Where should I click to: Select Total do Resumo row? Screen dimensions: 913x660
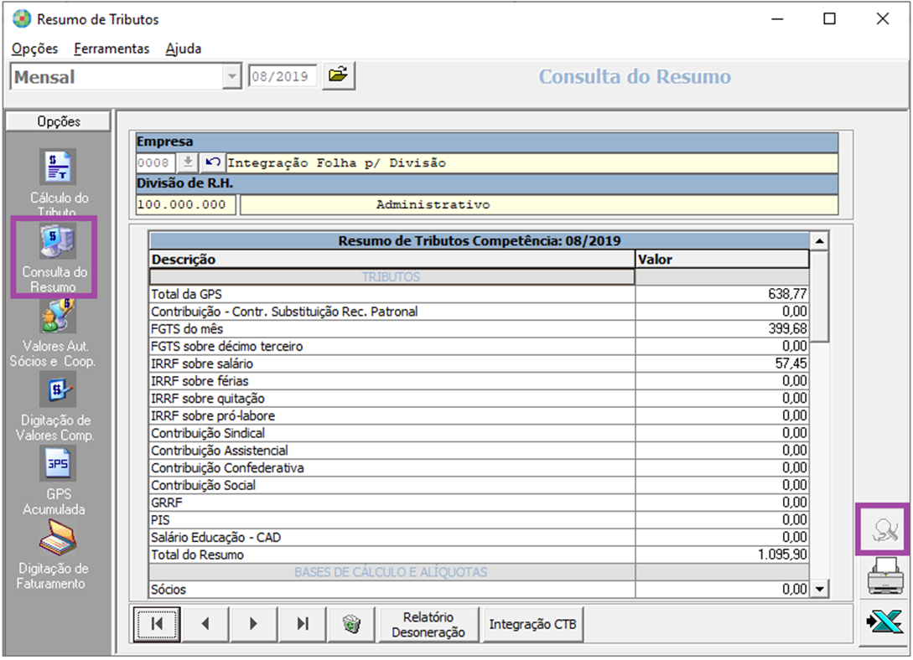480,554
